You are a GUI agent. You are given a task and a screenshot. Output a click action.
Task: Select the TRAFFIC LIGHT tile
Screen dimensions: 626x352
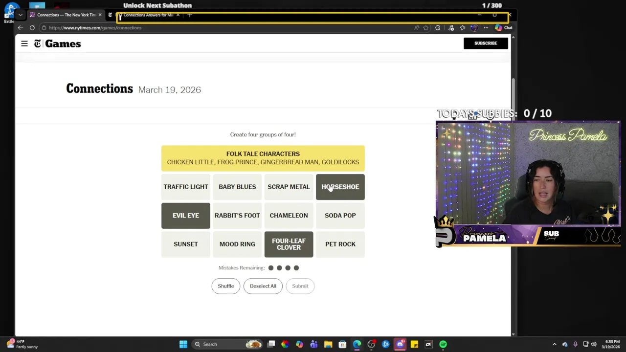(x=186, y=187)
